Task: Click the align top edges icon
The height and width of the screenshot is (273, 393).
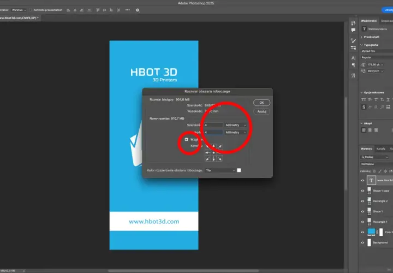Action: point(98,10)
